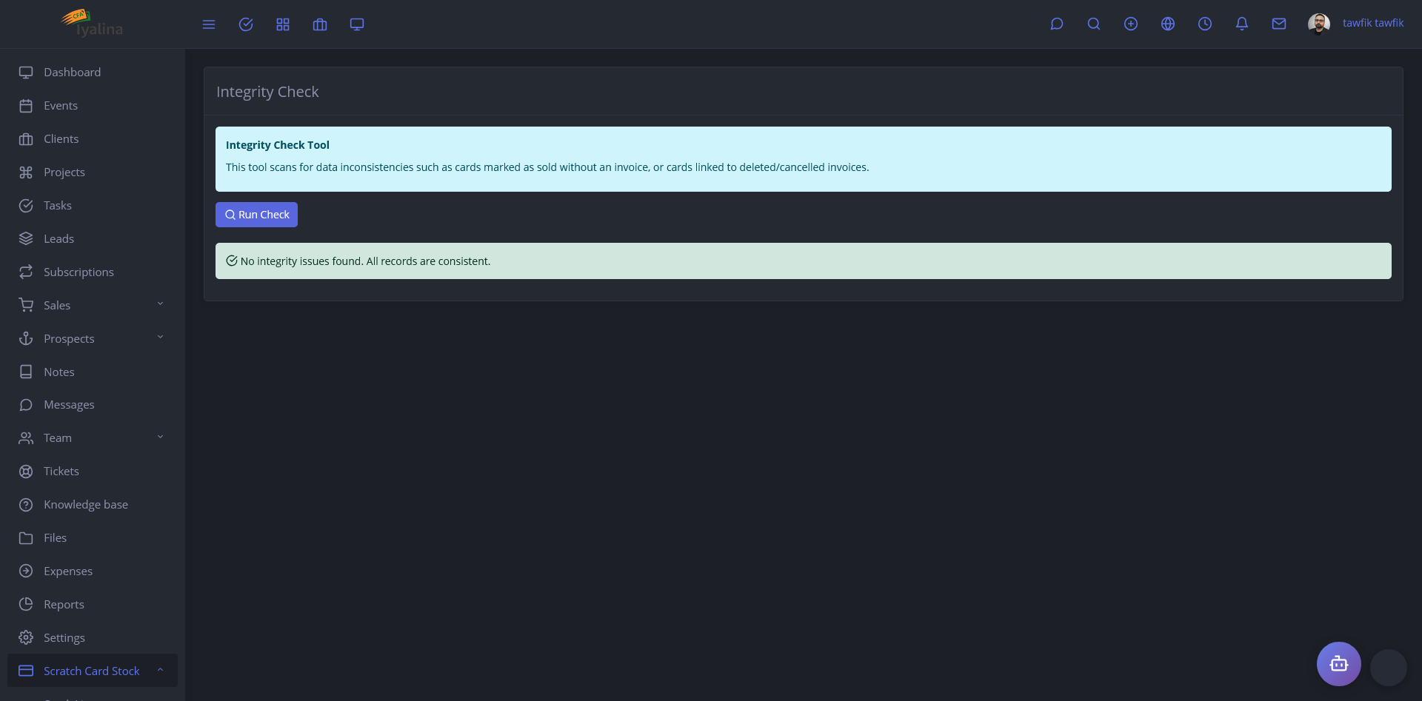Open Messages in sidebar
This screenshot has width=1422, height=701.
point(93,404)
